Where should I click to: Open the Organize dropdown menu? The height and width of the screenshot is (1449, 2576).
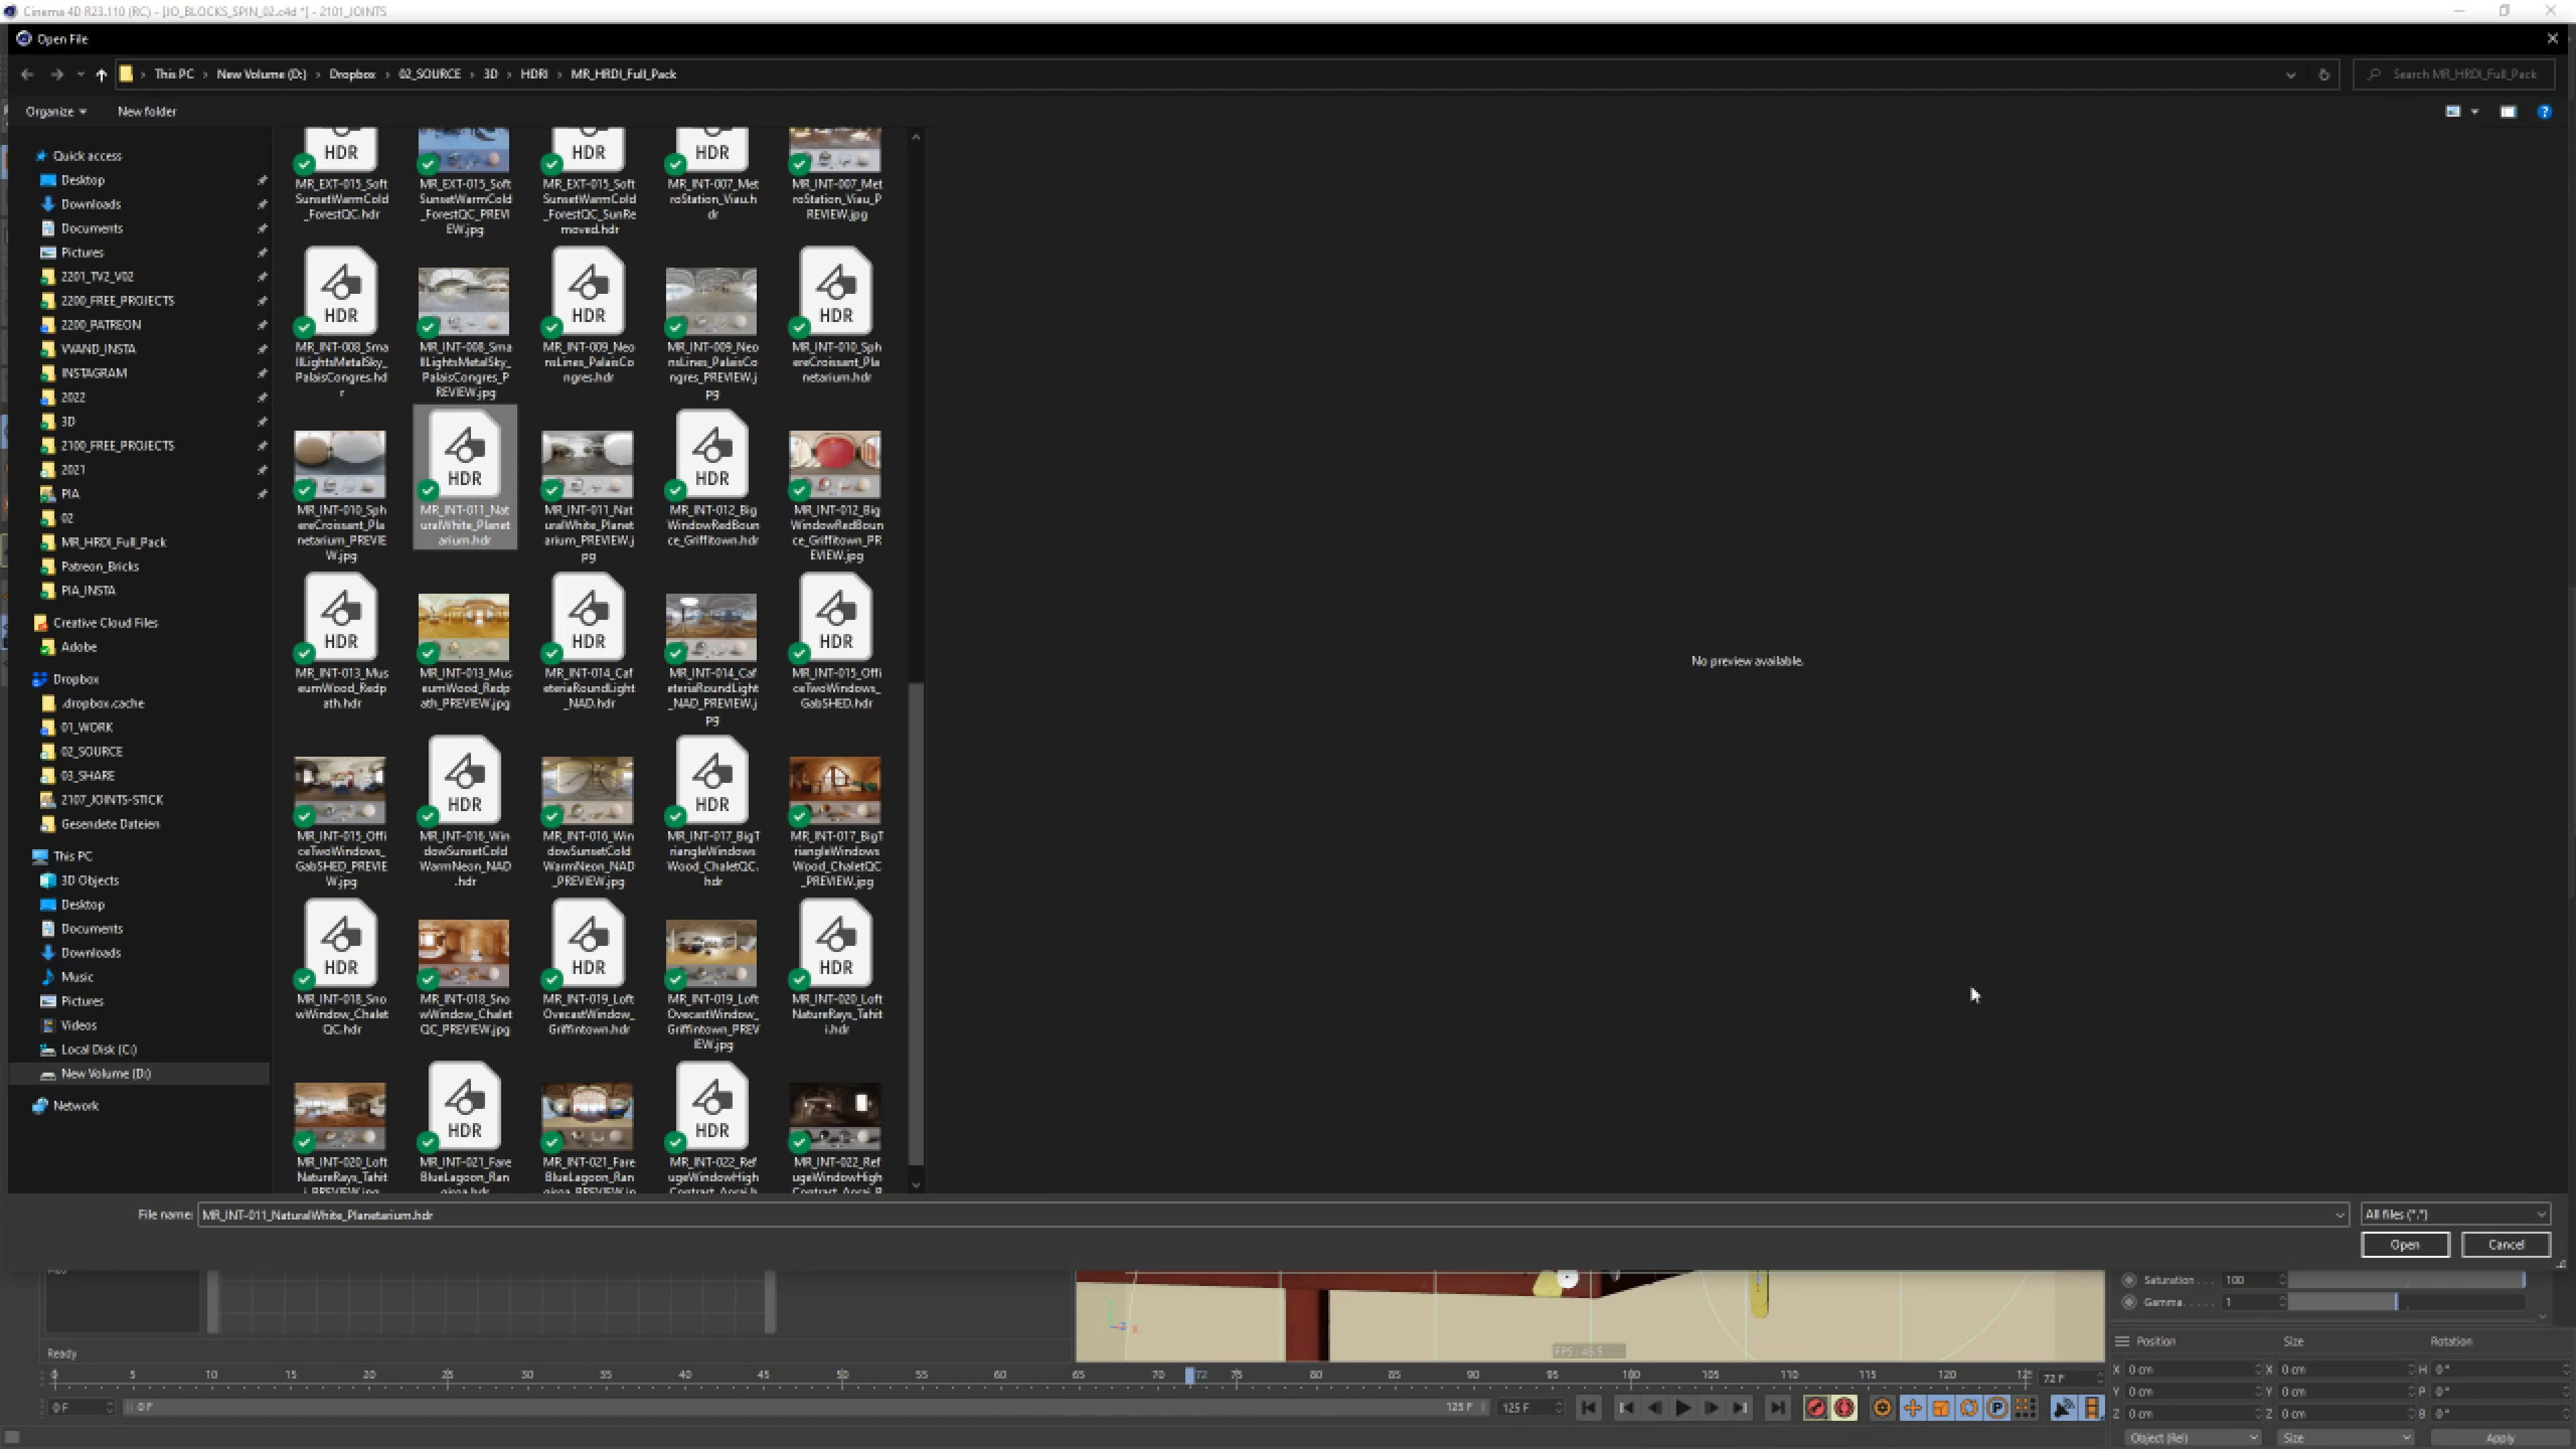(55, 112)
